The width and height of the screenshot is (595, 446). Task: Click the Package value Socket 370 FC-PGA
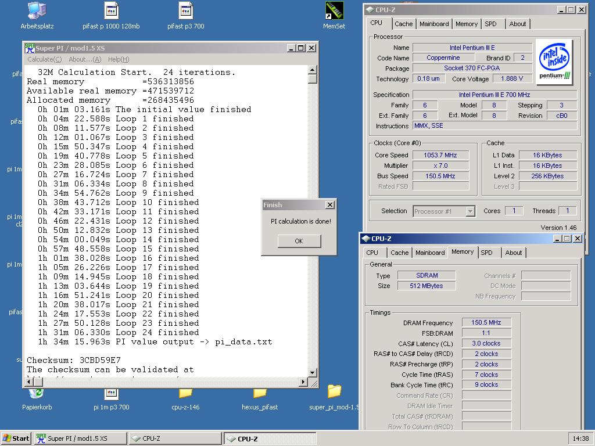coord(472,68)
